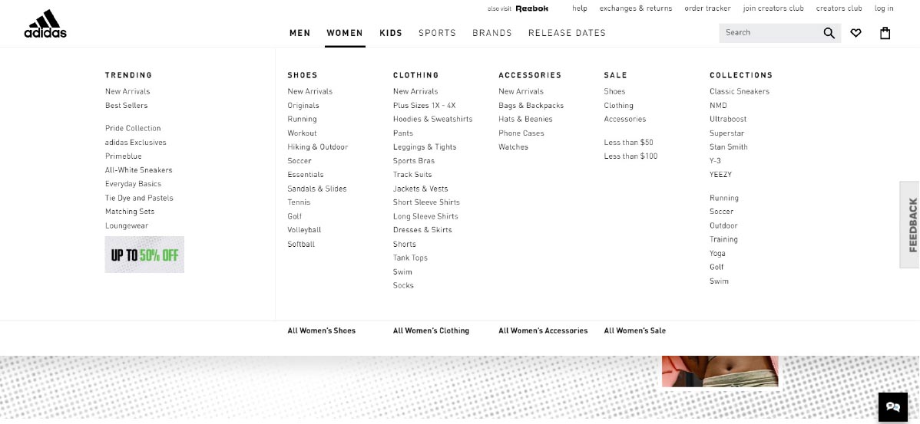Select Jackets & Vests

(420, 189)
